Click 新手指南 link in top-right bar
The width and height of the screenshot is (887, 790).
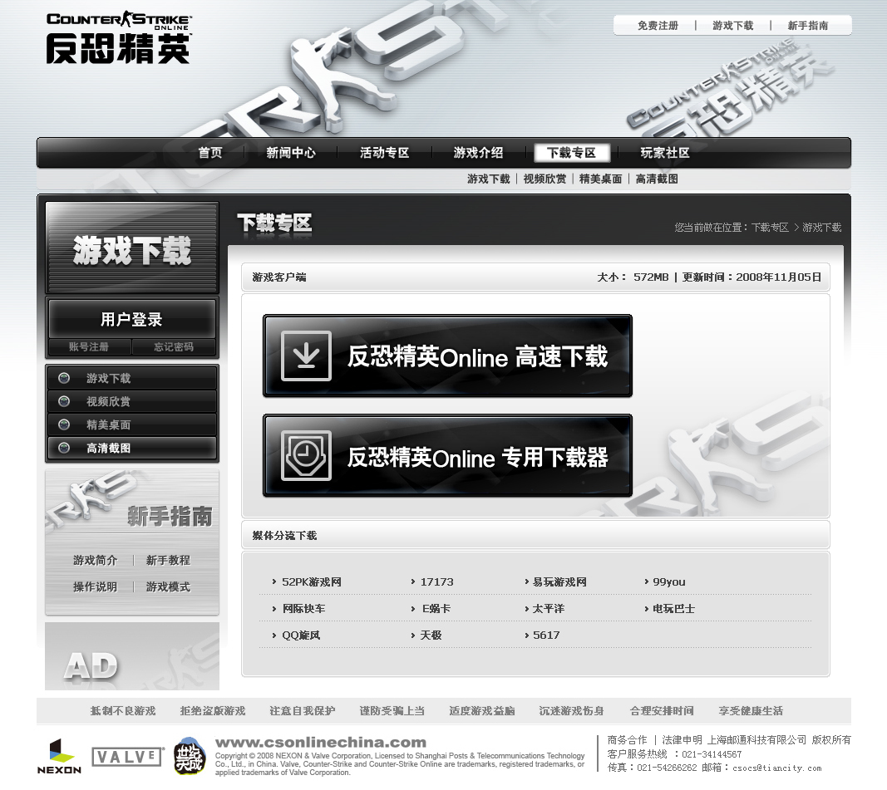click(808, 26)
